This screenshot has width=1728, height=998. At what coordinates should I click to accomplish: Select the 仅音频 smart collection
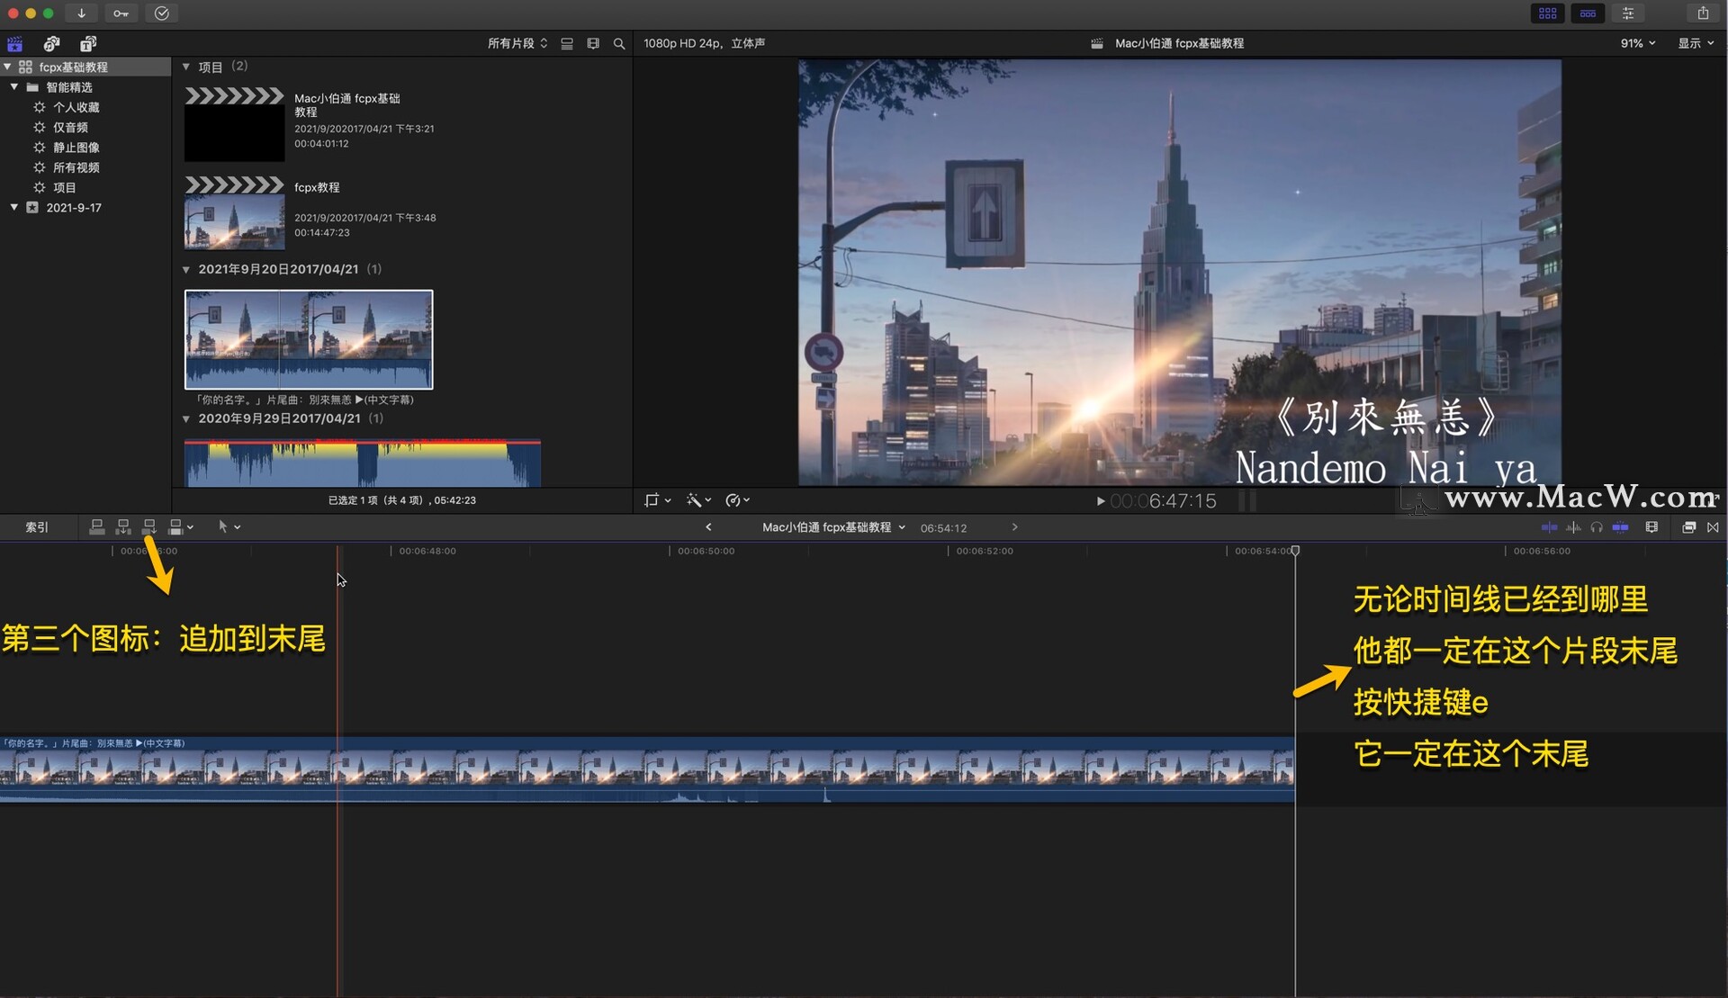70,128
